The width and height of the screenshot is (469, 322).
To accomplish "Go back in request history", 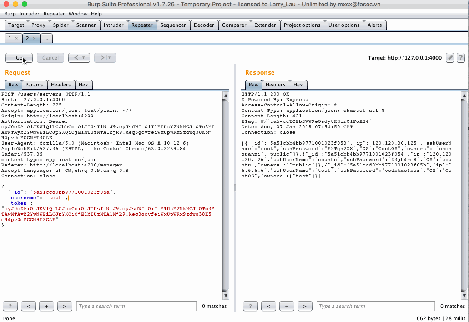I will click(x=76, y=58).
